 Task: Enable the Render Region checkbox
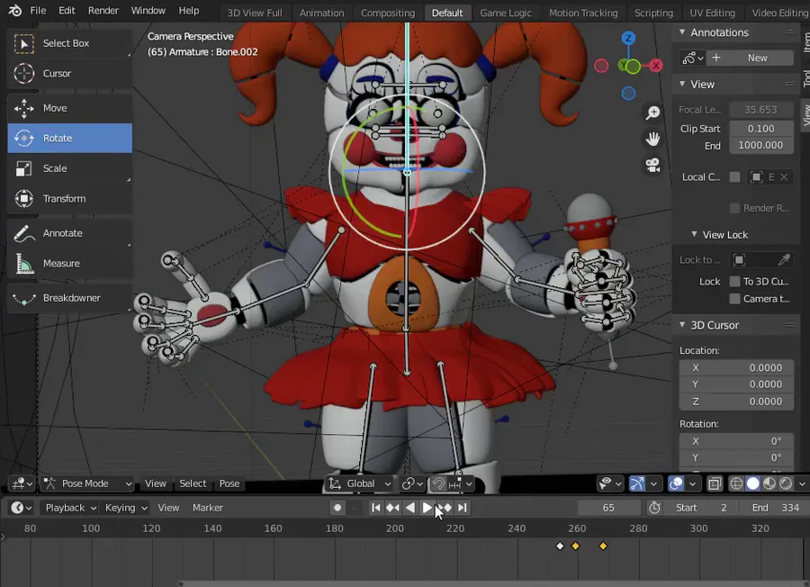[x=734, y=208]
